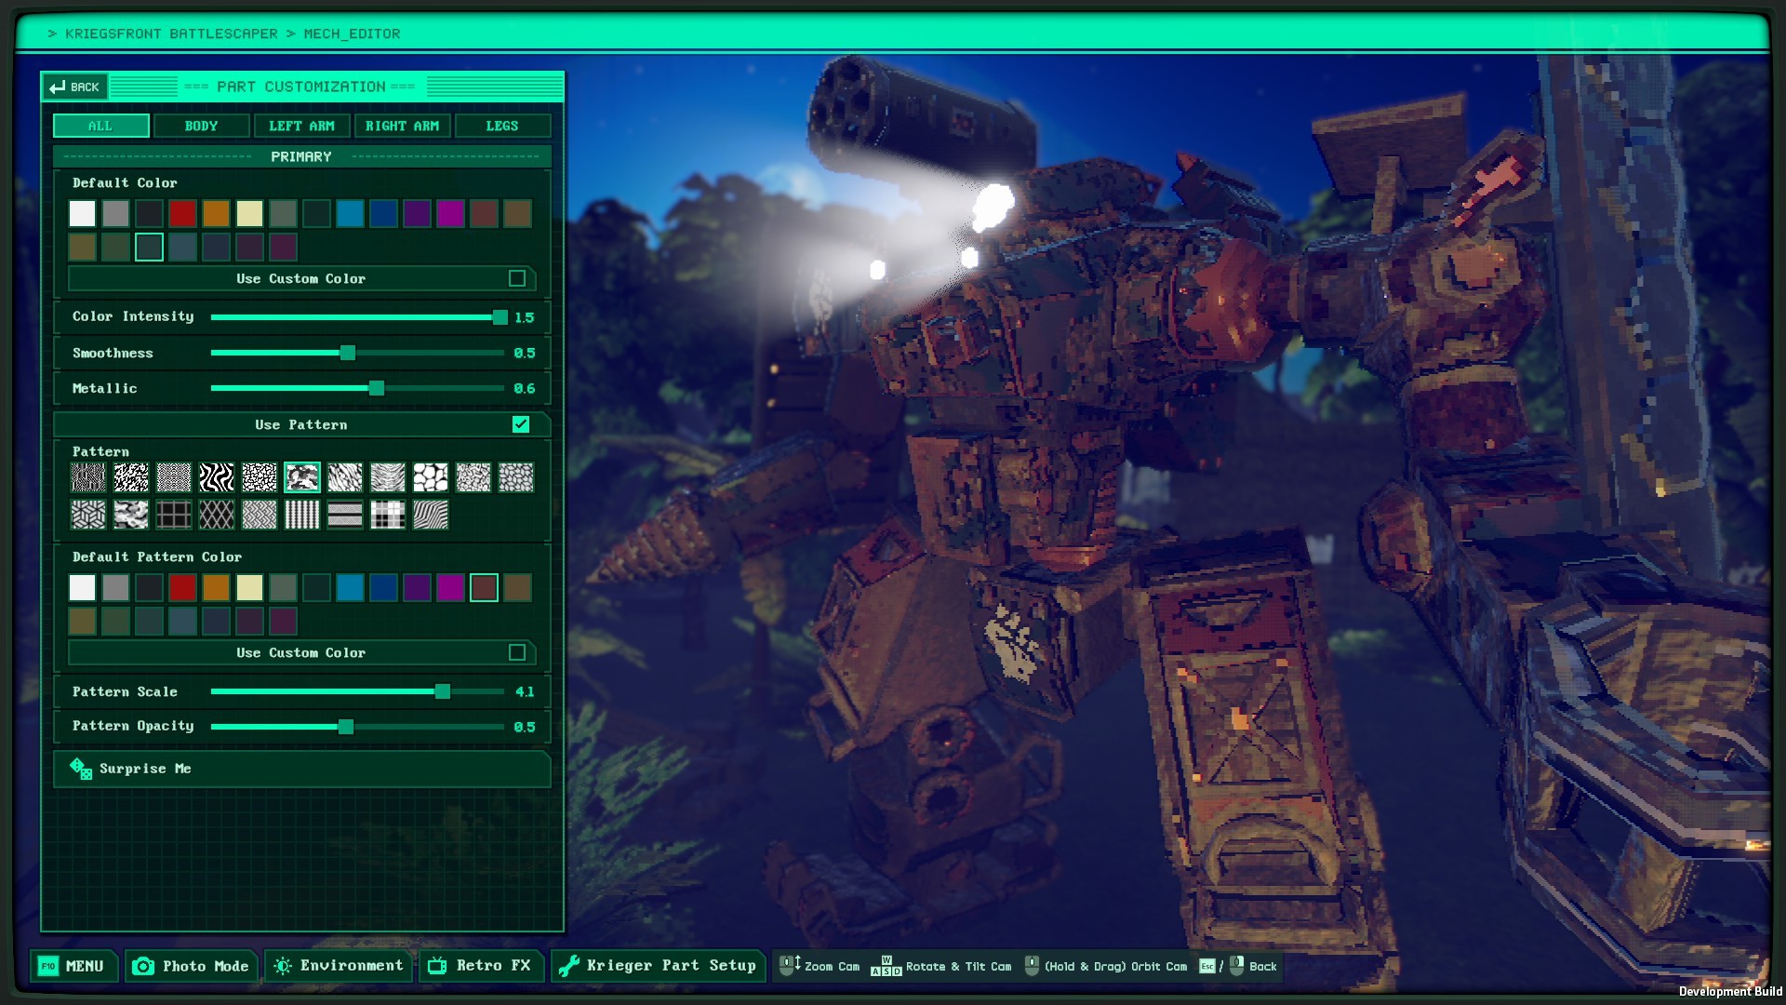Switch to the BODY tab
This screenshot has width=1786, height=1005.
[201, 126]
